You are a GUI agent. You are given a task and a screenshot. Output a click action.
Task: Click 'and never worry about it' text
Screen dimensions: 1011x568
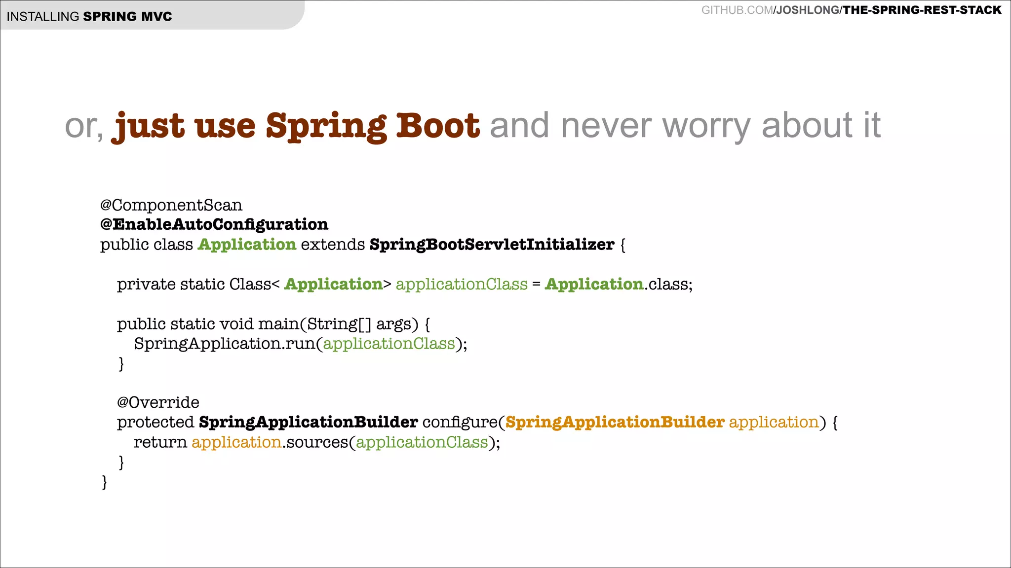(x=685, y=125)
